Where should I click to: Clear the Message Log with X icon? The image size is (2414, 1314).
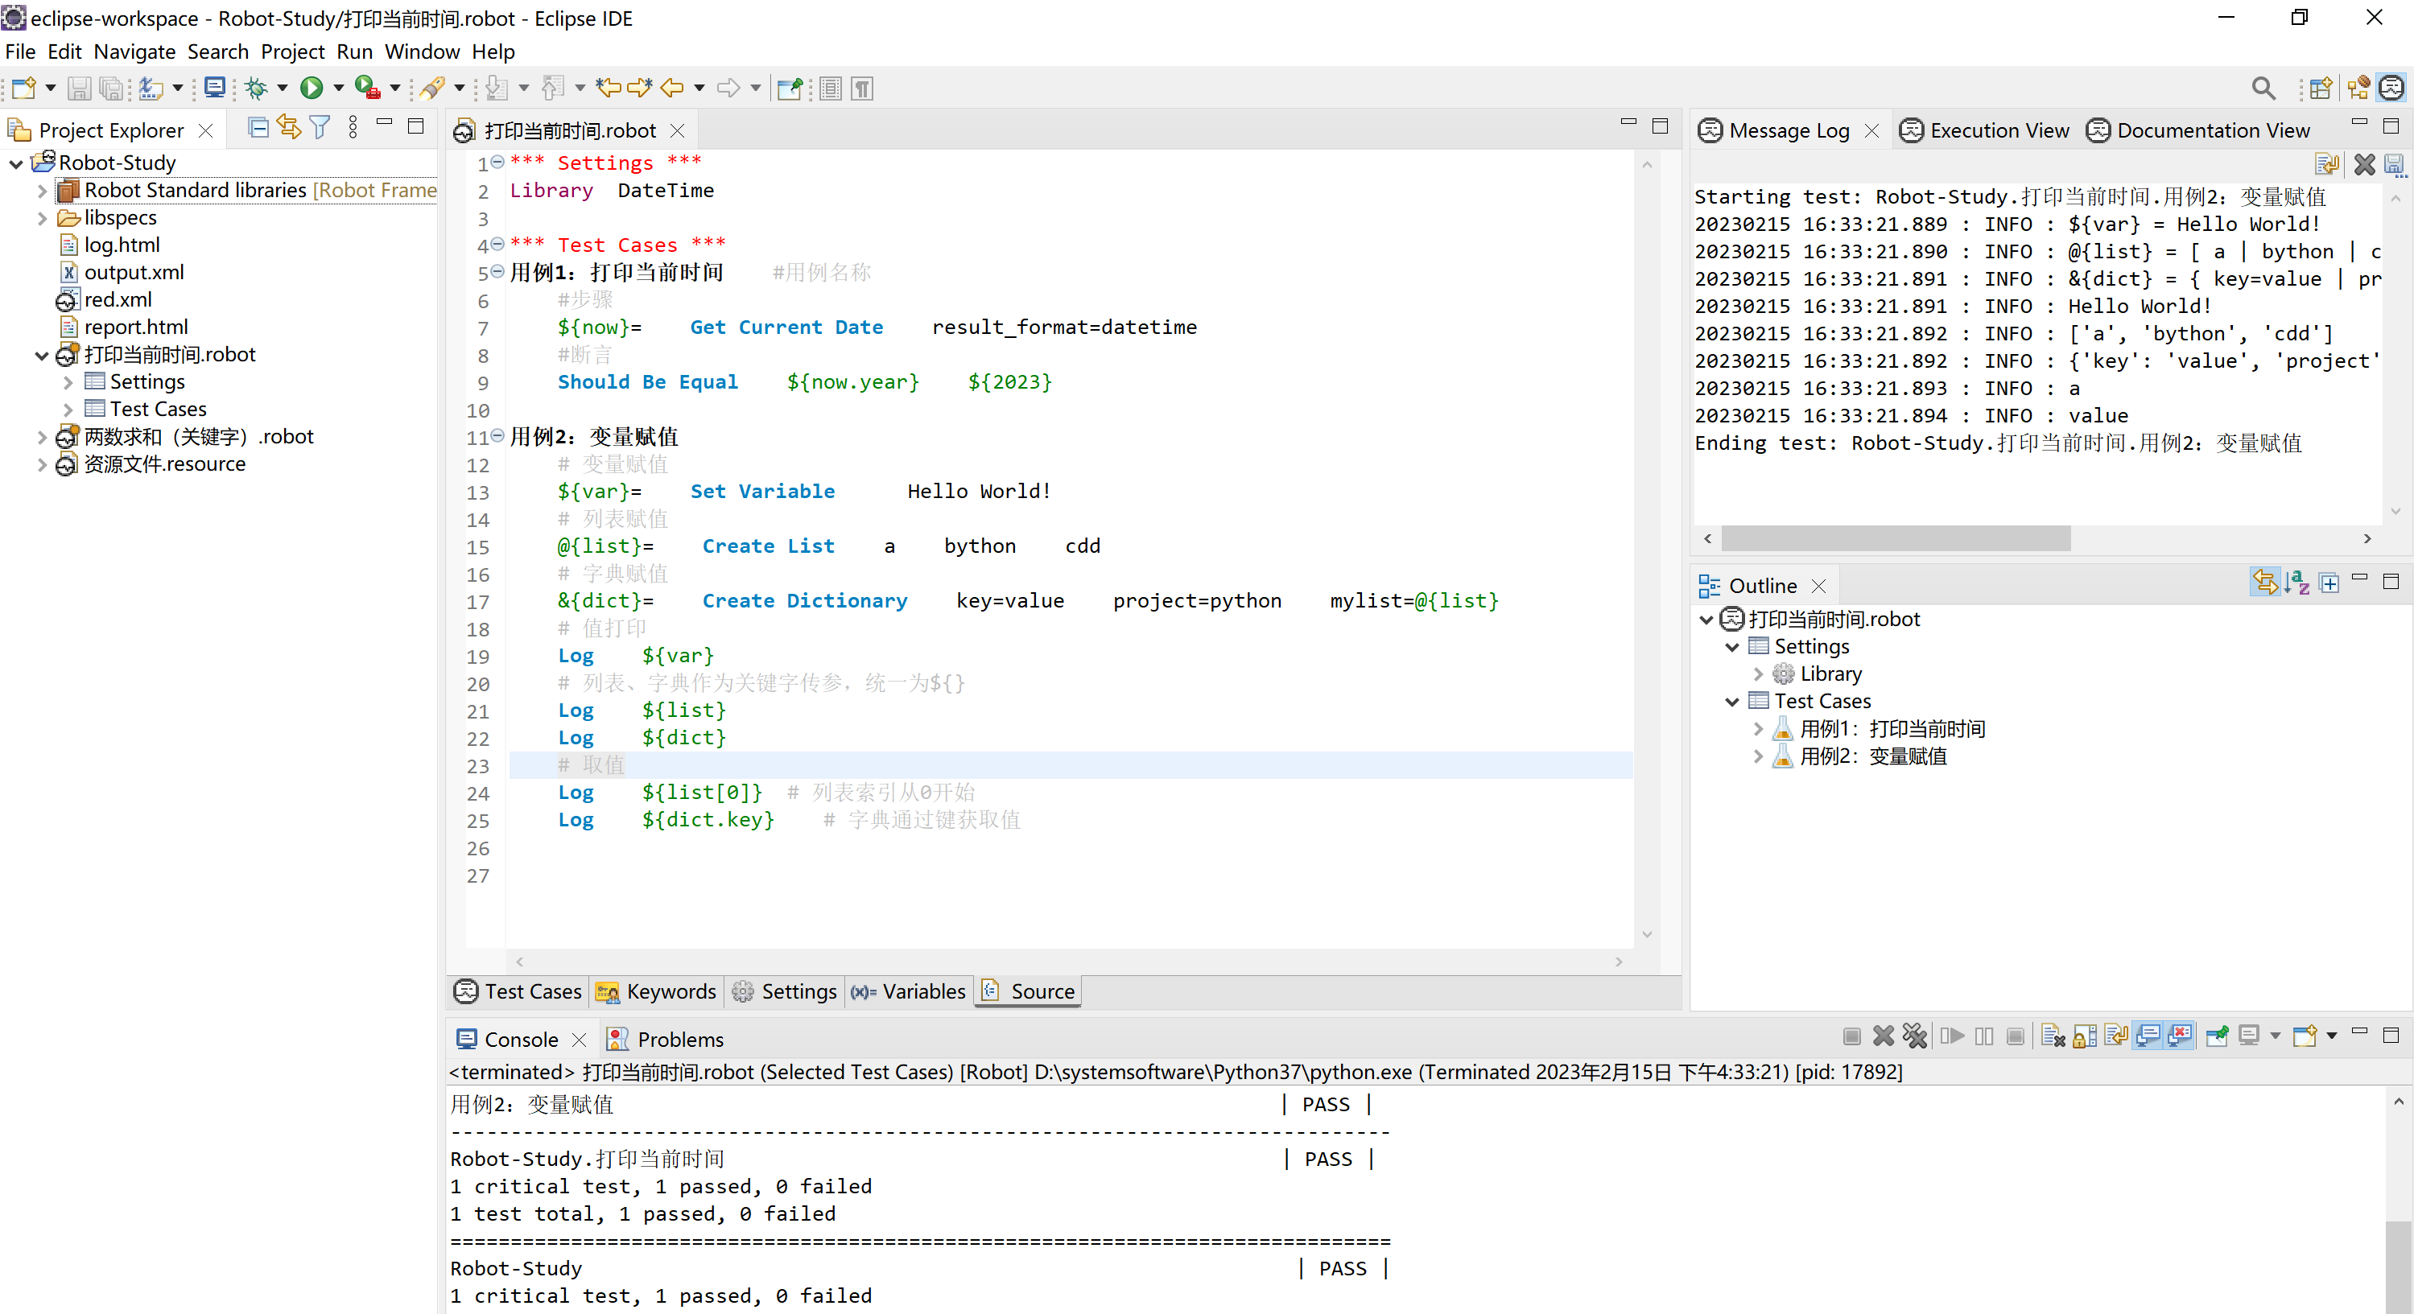click(x=2363, y=165)
